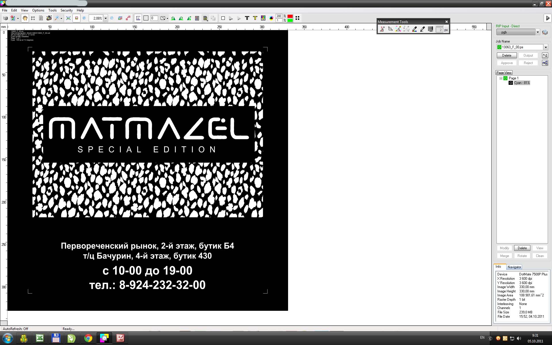Open dropdown beside the view mode icon
Viewport: 552px width, 345px height.
point(167,18)
